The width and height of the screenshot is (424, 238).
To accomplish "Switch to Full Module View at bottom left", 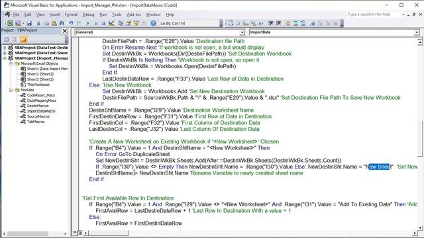I will (79, 233).
